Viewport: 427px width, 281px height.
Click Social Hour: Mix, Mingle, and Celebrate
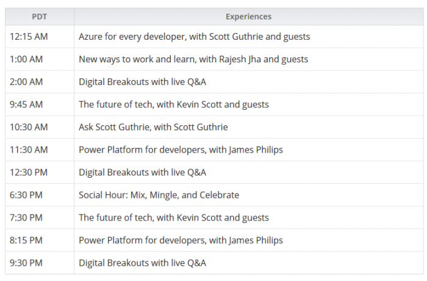tap(159, 195)
